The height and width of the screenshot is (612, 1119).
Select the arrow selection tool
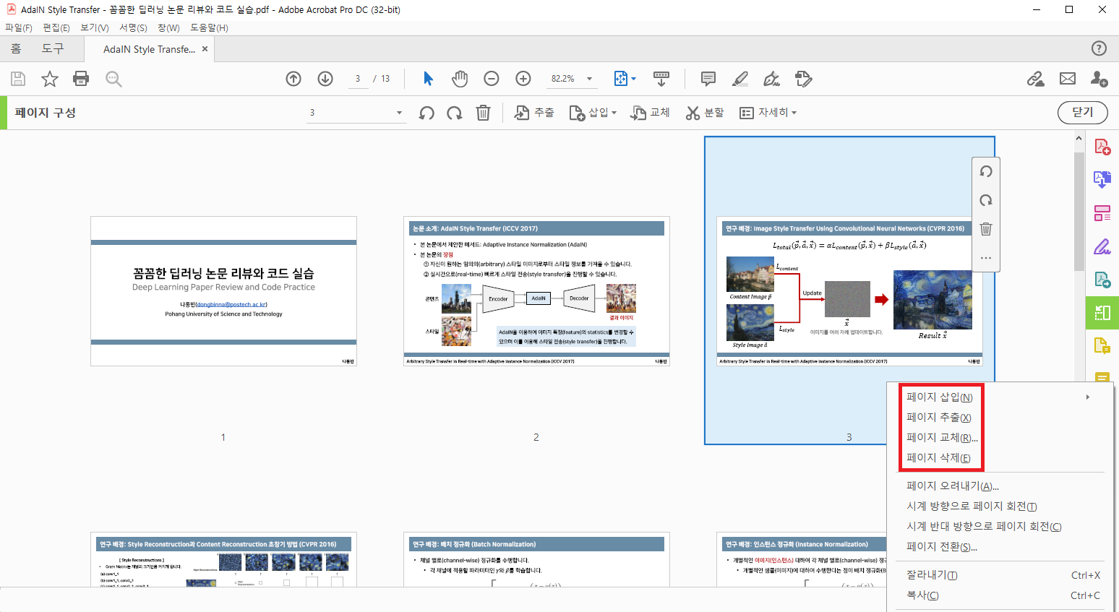pos(428,79)
